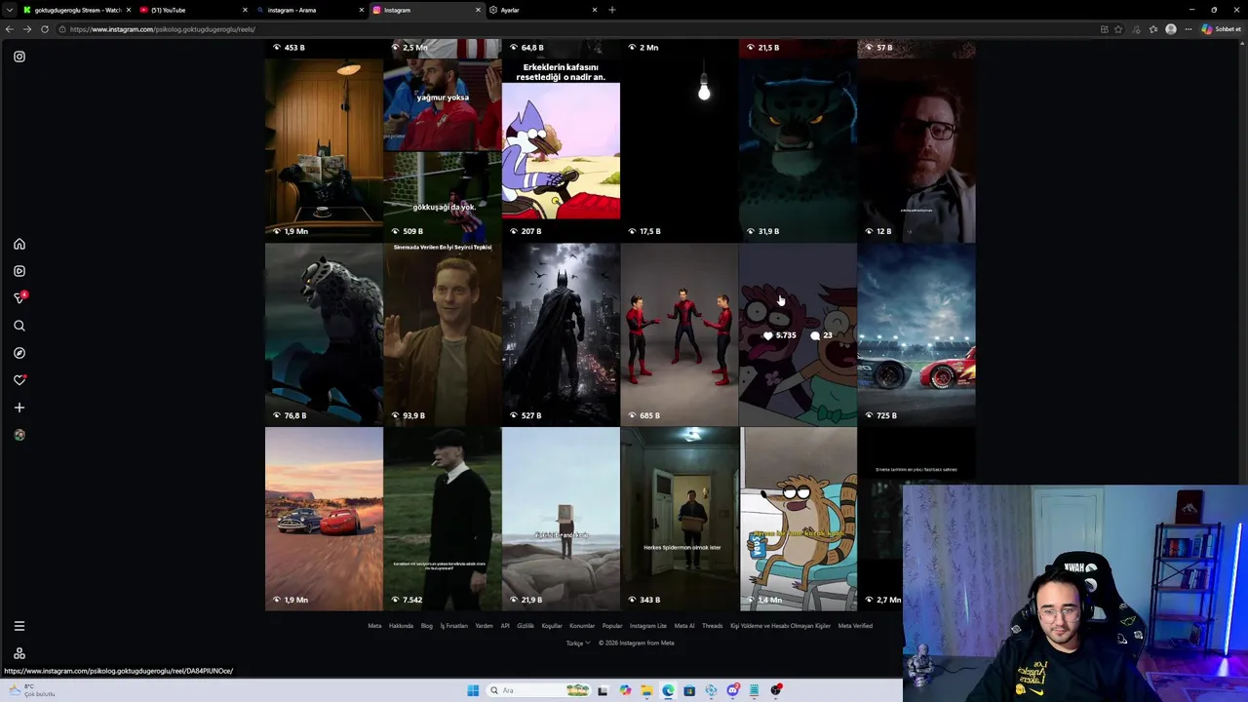Open the Yardım footer link
The image size is (1248, 702).
tap(484, 626)
